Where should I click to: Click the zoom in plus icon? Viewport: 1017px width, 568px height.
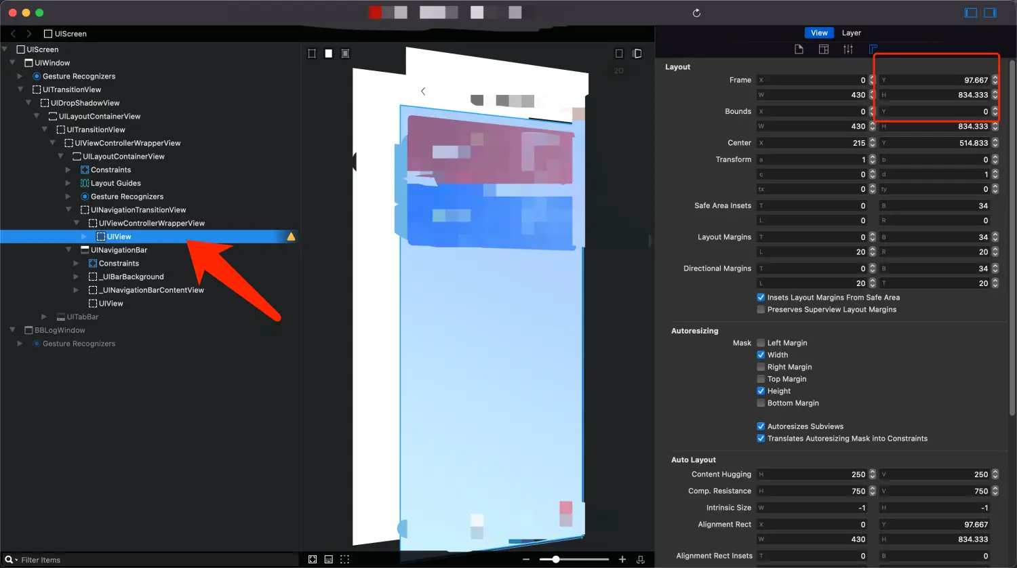(x=622, y=559)
